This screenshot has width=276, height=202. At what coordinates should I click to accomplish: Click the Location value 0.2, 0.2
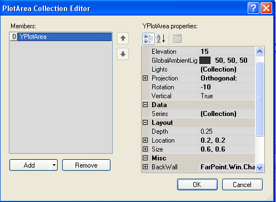coord(213,140)
